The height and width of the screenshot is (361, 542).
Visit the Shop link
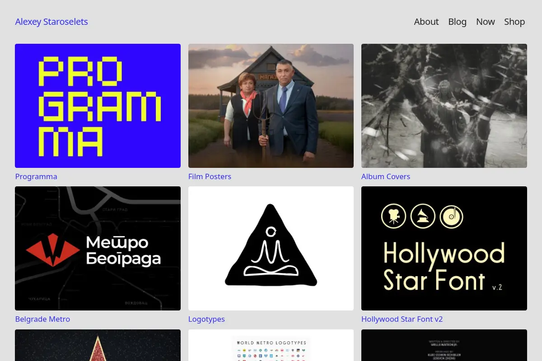pos(514,22)
